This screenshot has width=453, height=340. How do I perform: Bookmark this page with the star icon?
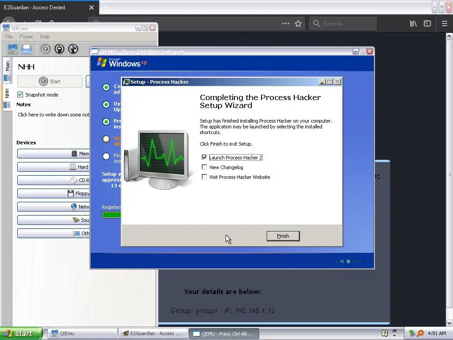click(x=298, y=23)
